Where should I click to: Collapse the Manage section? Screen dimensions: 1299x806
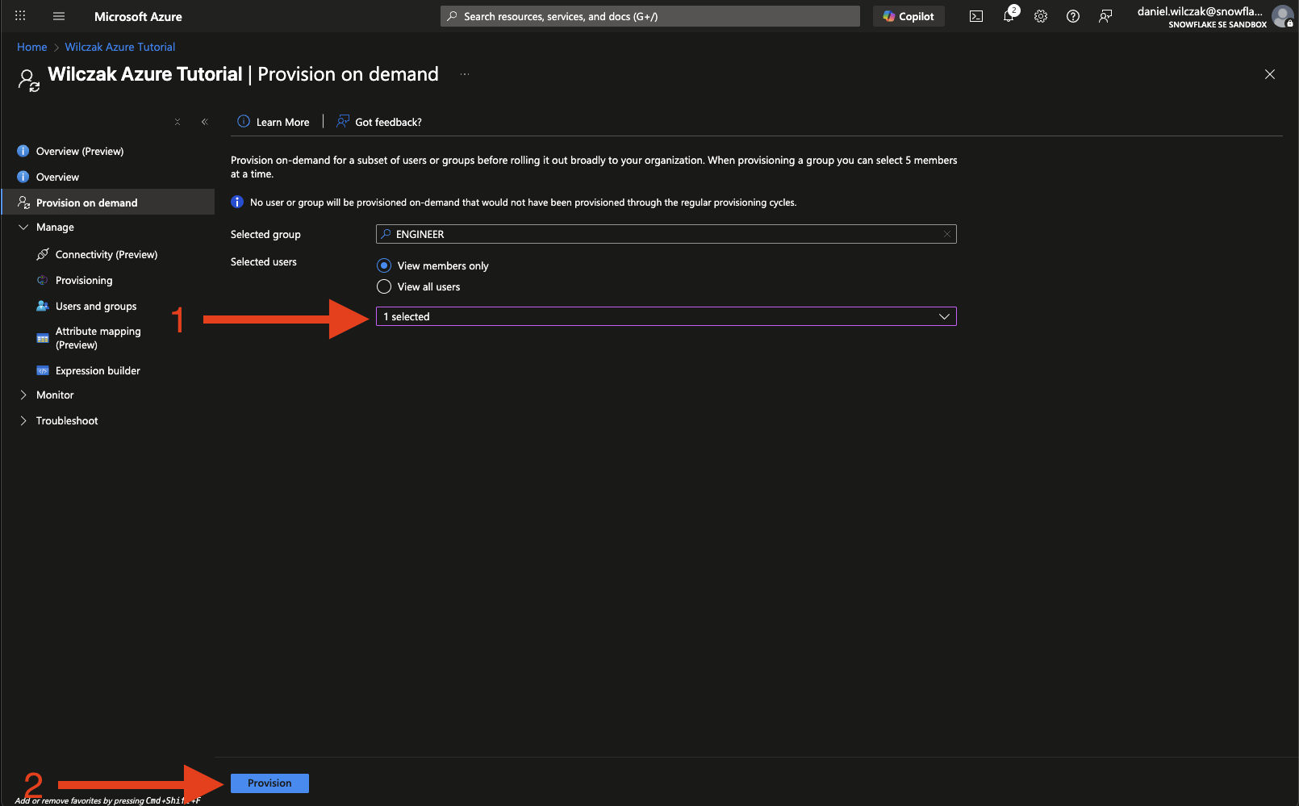point(23,228)
